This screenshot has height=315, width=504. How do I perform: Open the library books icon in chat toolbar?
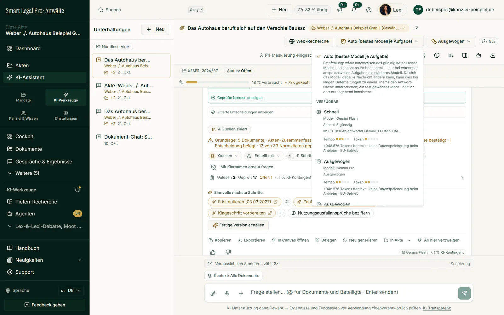pos(451,55)
